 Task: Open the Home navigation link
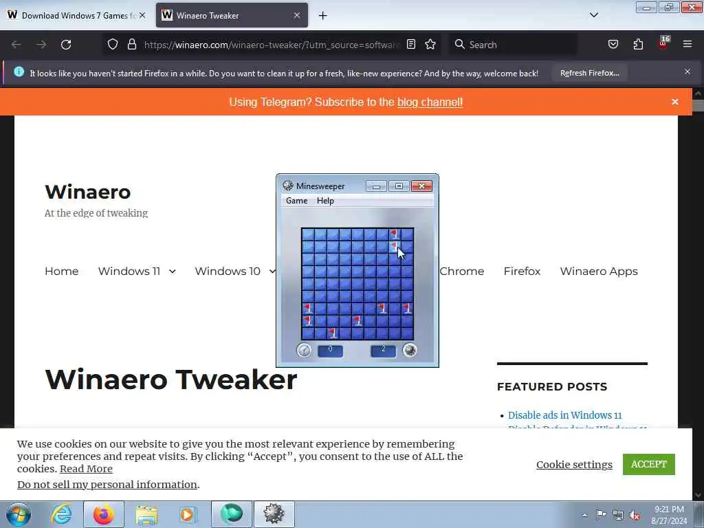(x=61, y=271)
